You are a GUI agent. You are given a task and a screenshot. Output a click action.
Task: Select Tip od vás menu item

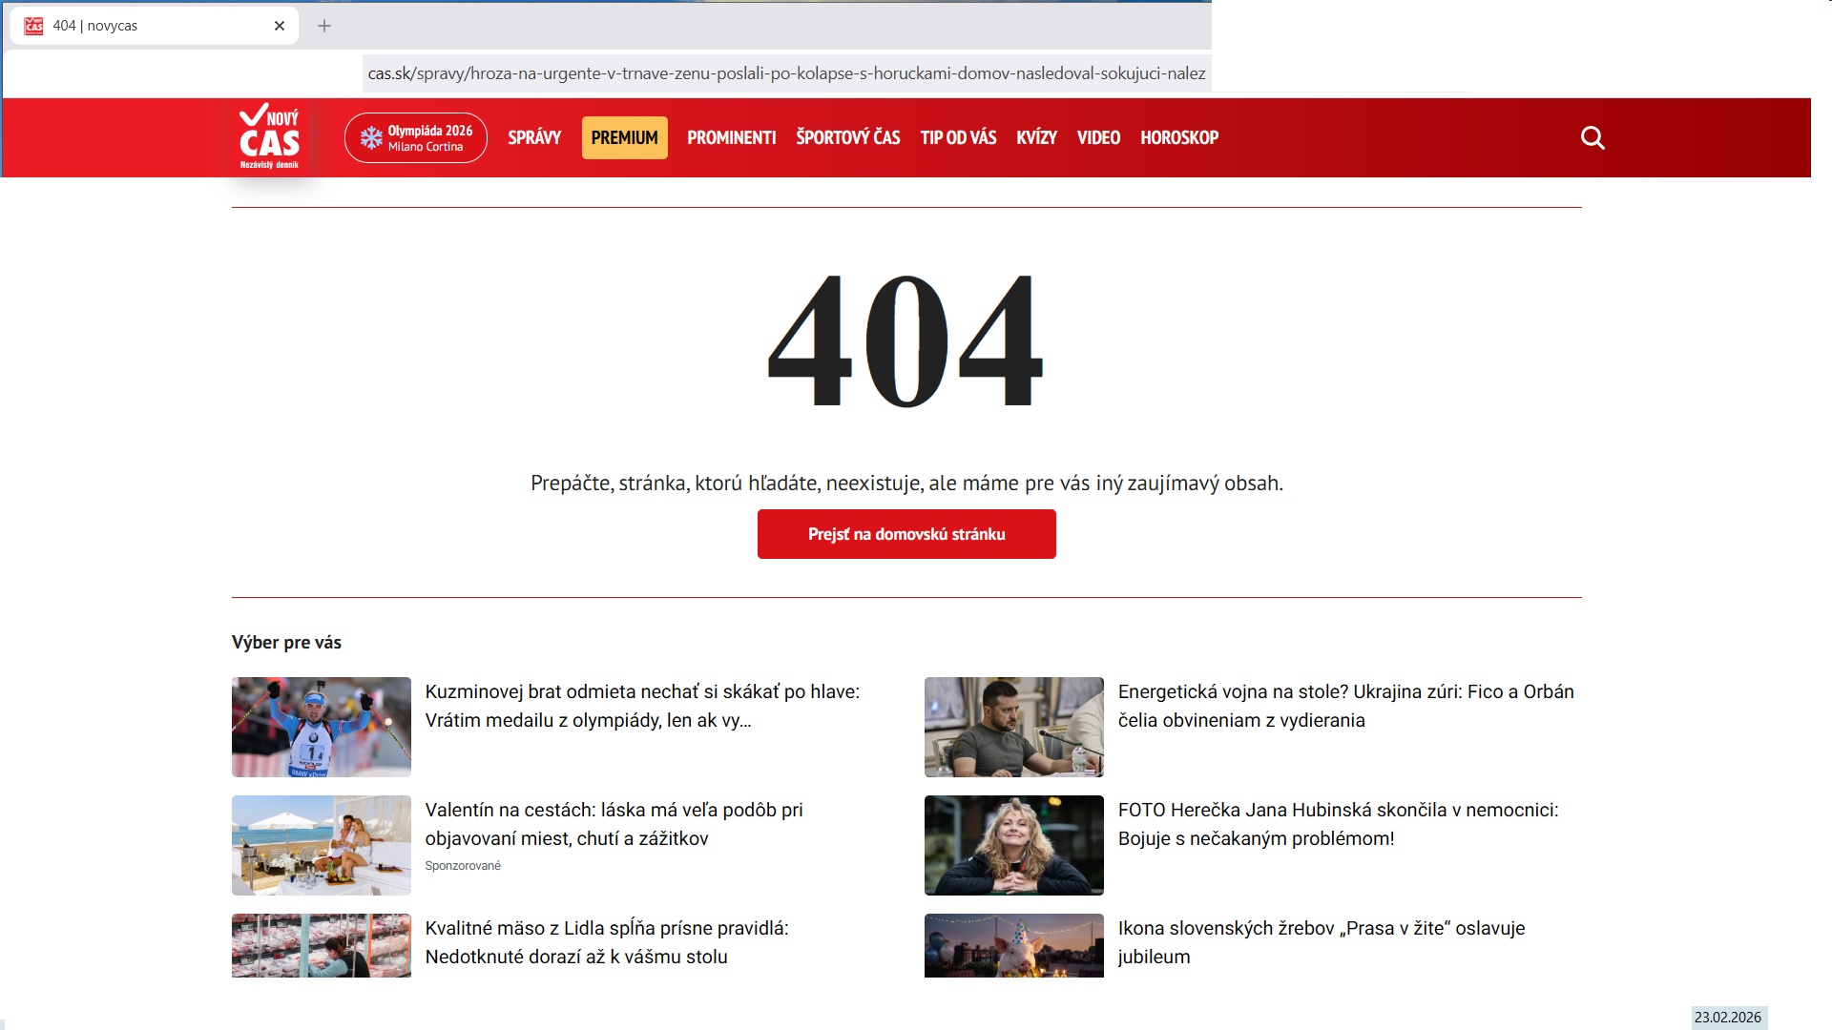[x=958, y=138]
